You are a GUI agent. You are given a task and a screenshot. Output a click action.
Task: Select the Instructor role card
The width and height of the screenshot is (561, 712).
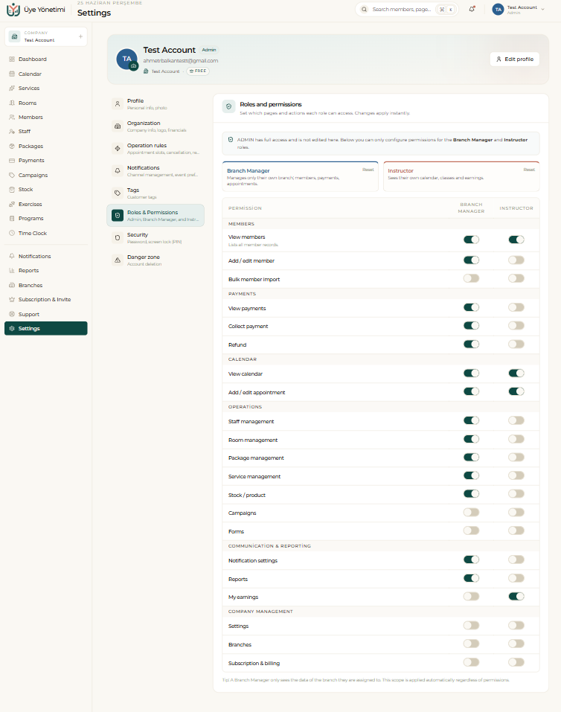click(x=461, y=176)
